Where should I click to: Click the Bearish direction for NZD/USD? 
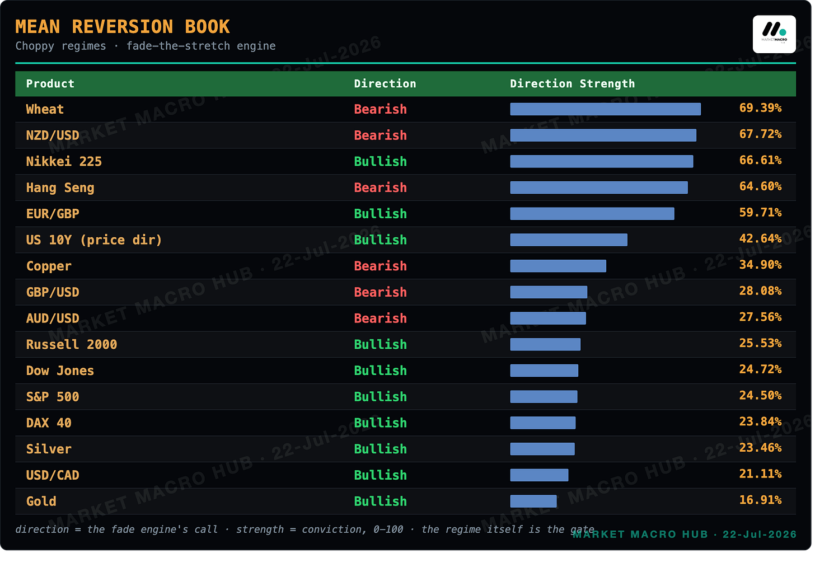point(381,135)
